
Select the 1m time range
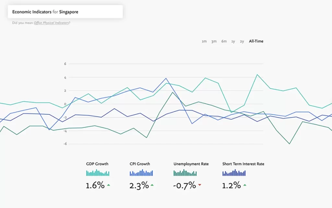(x=204, y=41)
